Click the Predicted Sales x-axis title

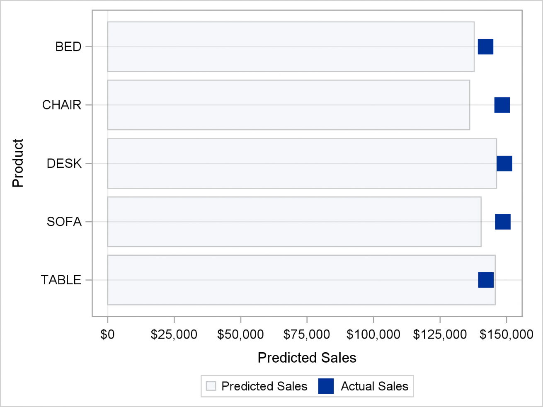[x=307, y=358]
